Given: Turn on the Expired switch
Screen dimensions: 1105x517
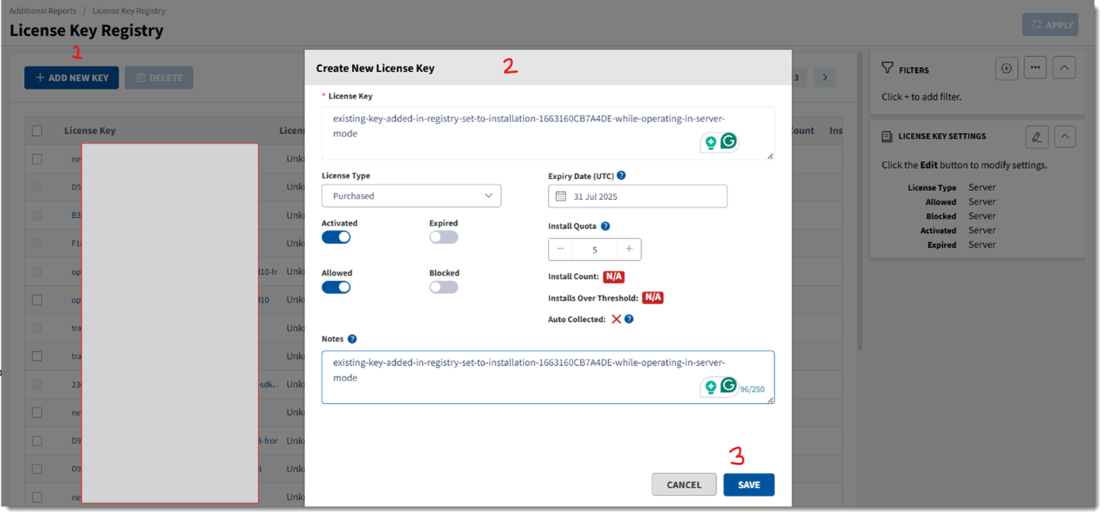Looking at the screenshot, I should 444,237.
